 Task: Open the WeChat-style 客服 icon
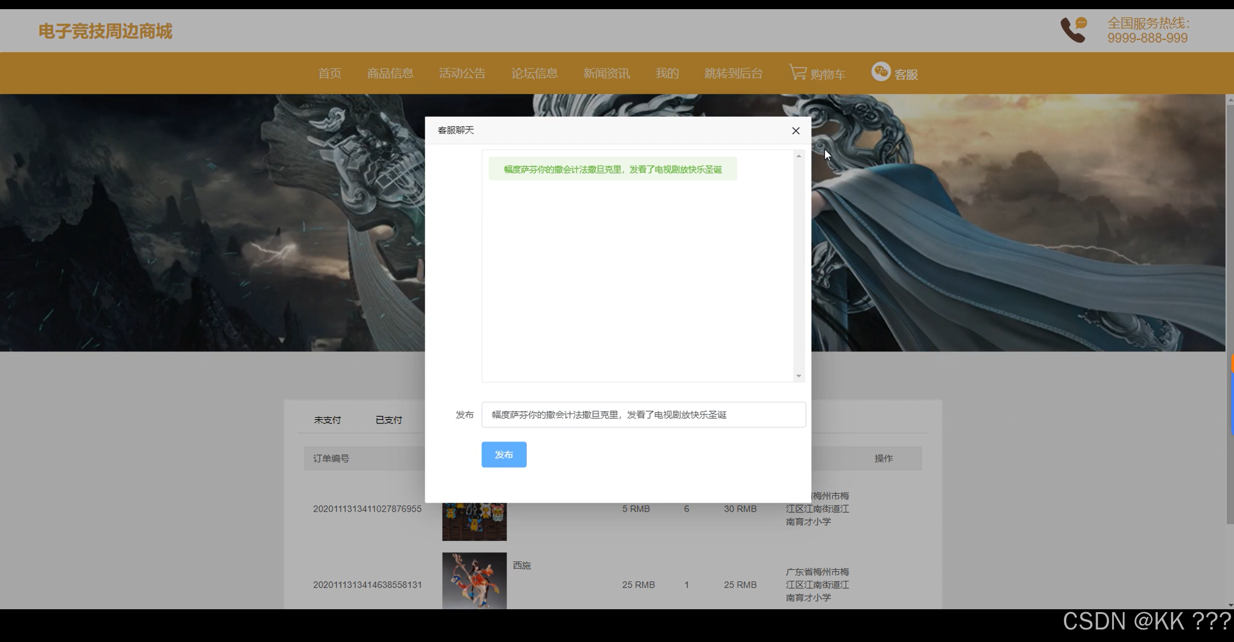pos(881,72)
